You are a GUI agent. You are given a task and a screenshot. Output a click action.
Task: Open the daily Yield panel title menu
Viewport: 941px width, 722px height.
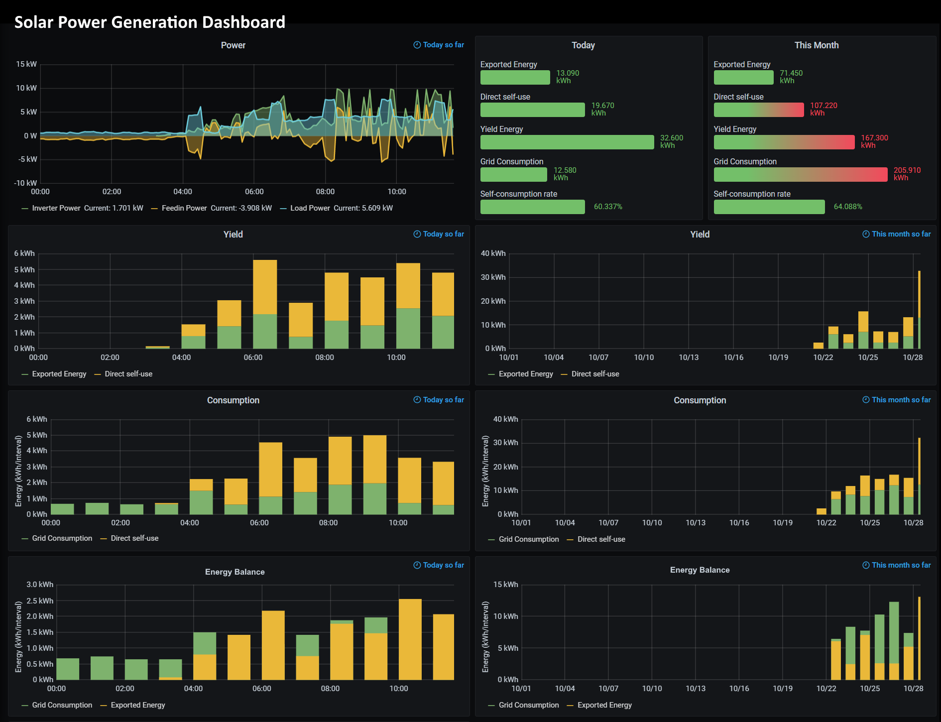233,235
